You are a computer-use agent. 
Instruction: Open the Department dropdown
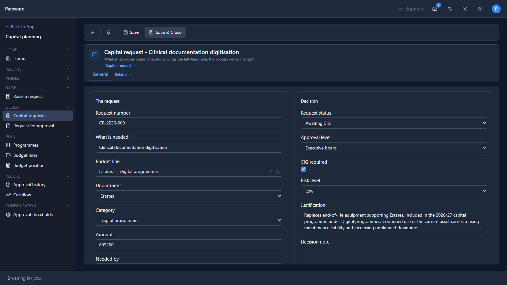point(189,196)
